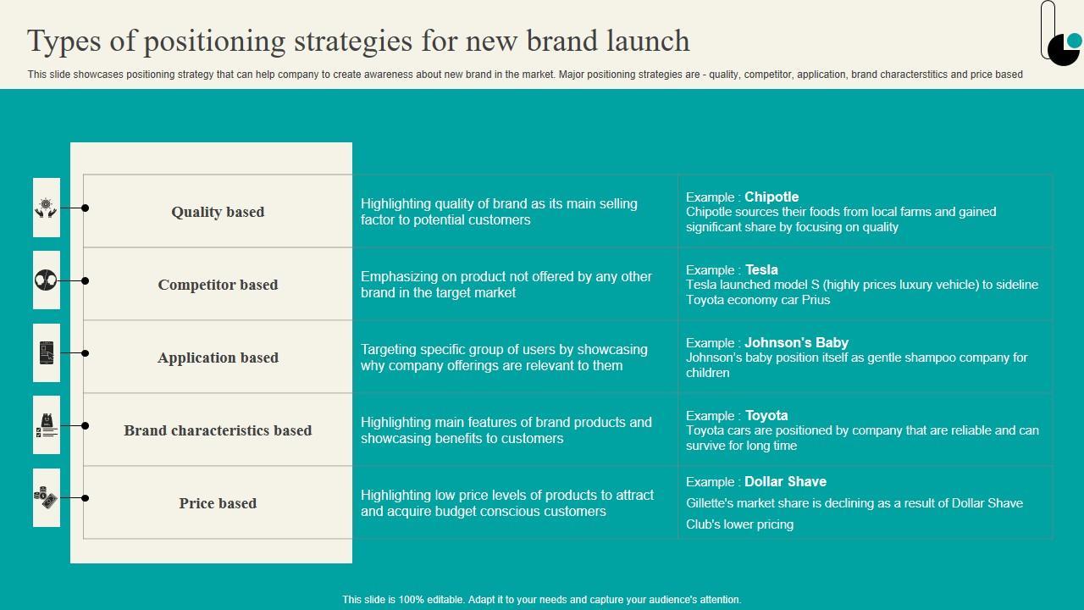The width and height of the screenshot is (1084, 610).
Task: Select the money and coins price icon
Action: coord(47,498)
